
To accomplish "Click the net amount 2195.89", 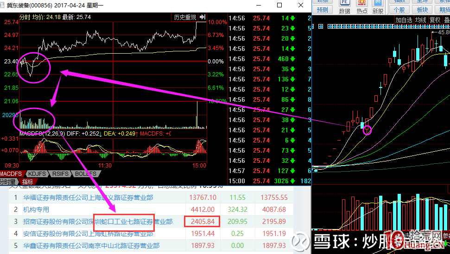I will point(274,222).
